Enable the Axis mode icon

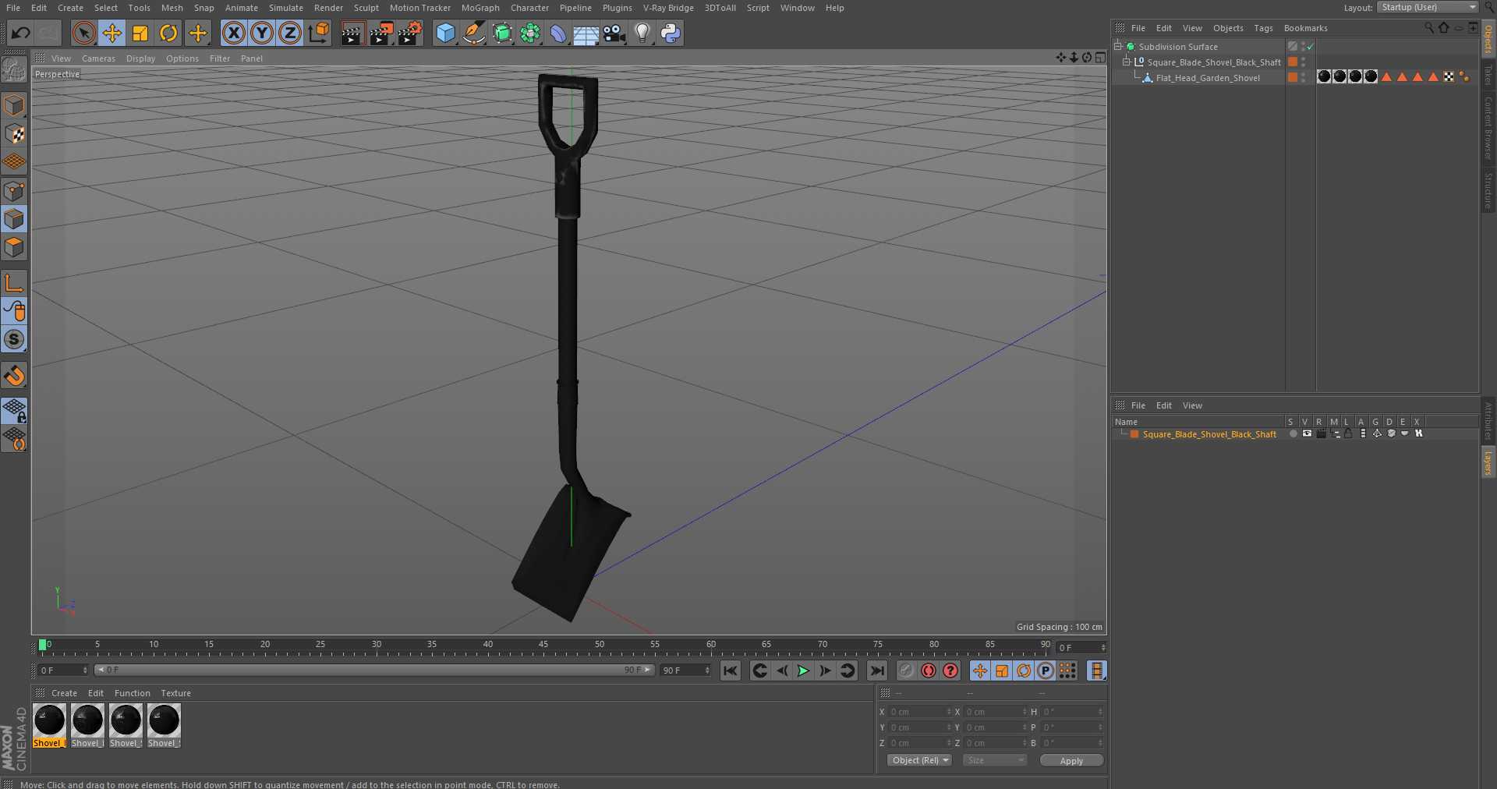coord(14,283)
